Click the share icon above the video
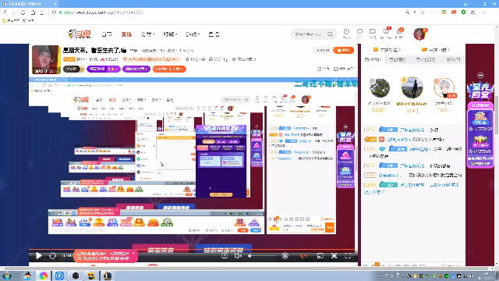 point(323,69)
